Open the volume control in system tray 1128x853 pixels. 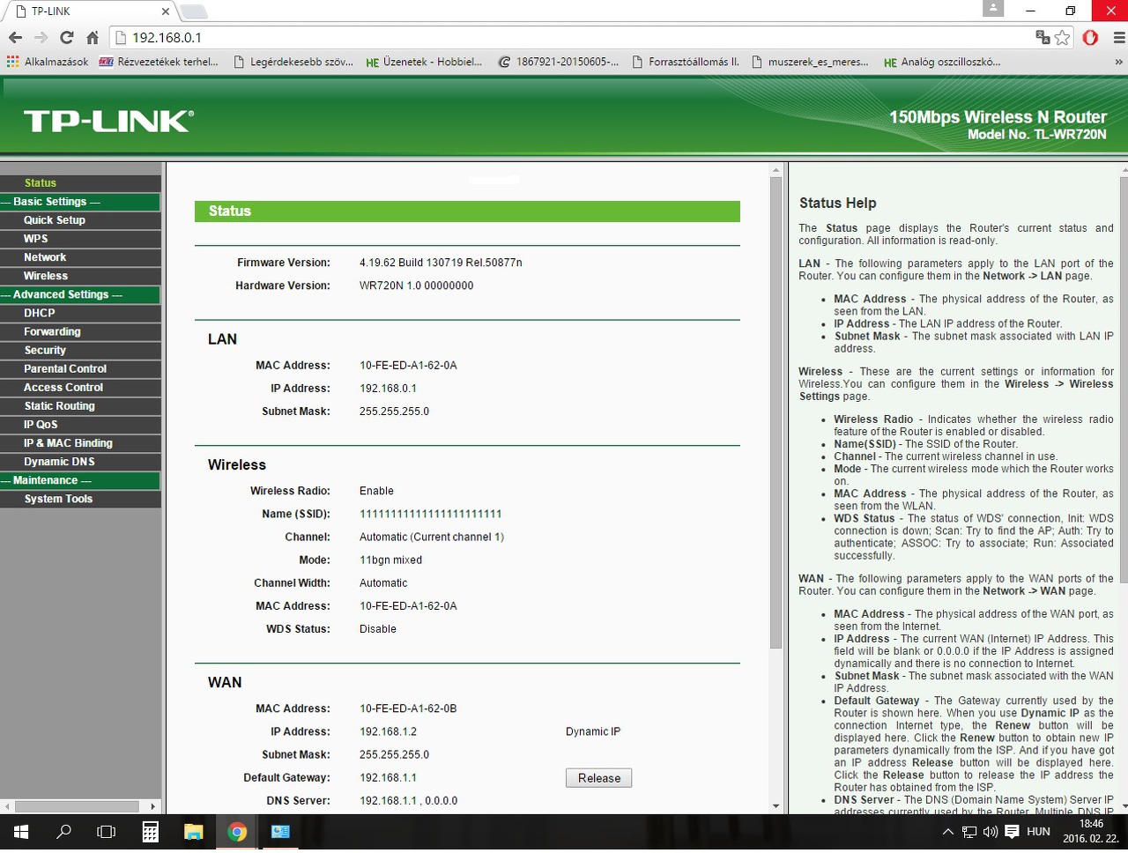990,831
